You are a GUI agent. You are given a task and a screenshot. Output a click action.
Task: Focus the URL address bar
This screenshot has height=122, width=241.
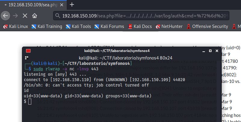[144, 16]
